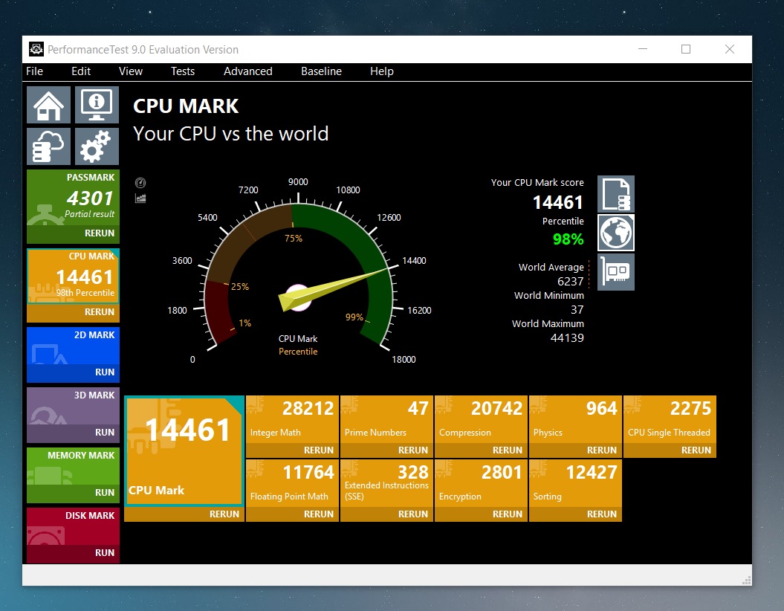This screenshot has width=784, height=611.
Task: Minimize the PerformanceTest window
Action: tap(643, 49)
